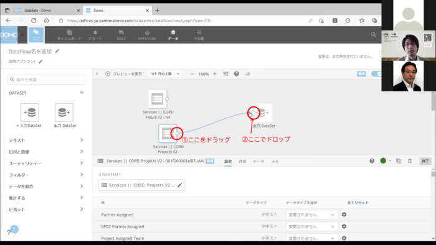
Task: Expand the データを結合 category
Action: tap(46, 187)
